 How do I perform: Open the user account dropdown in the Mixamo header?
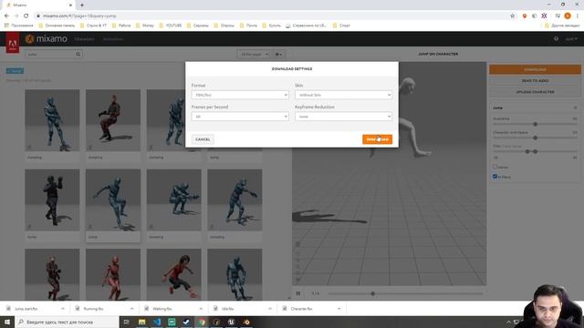pos(571,38)
